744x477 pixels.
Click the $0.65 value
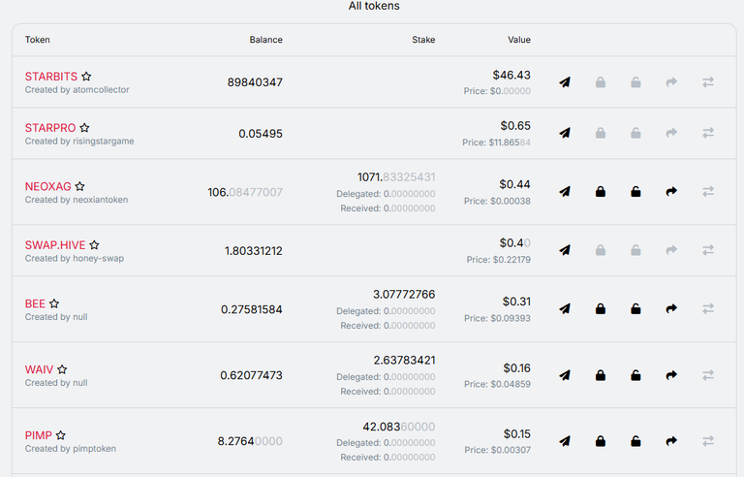click(x=515, y=126)
